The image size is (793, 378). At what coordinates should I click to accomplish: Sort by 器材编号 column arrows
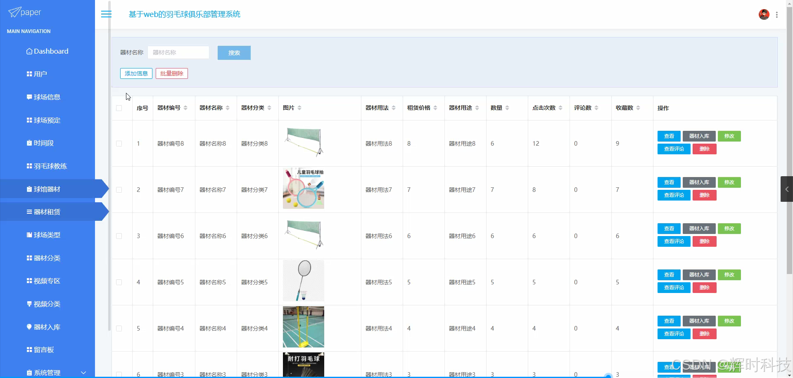[x=185, y=108]
